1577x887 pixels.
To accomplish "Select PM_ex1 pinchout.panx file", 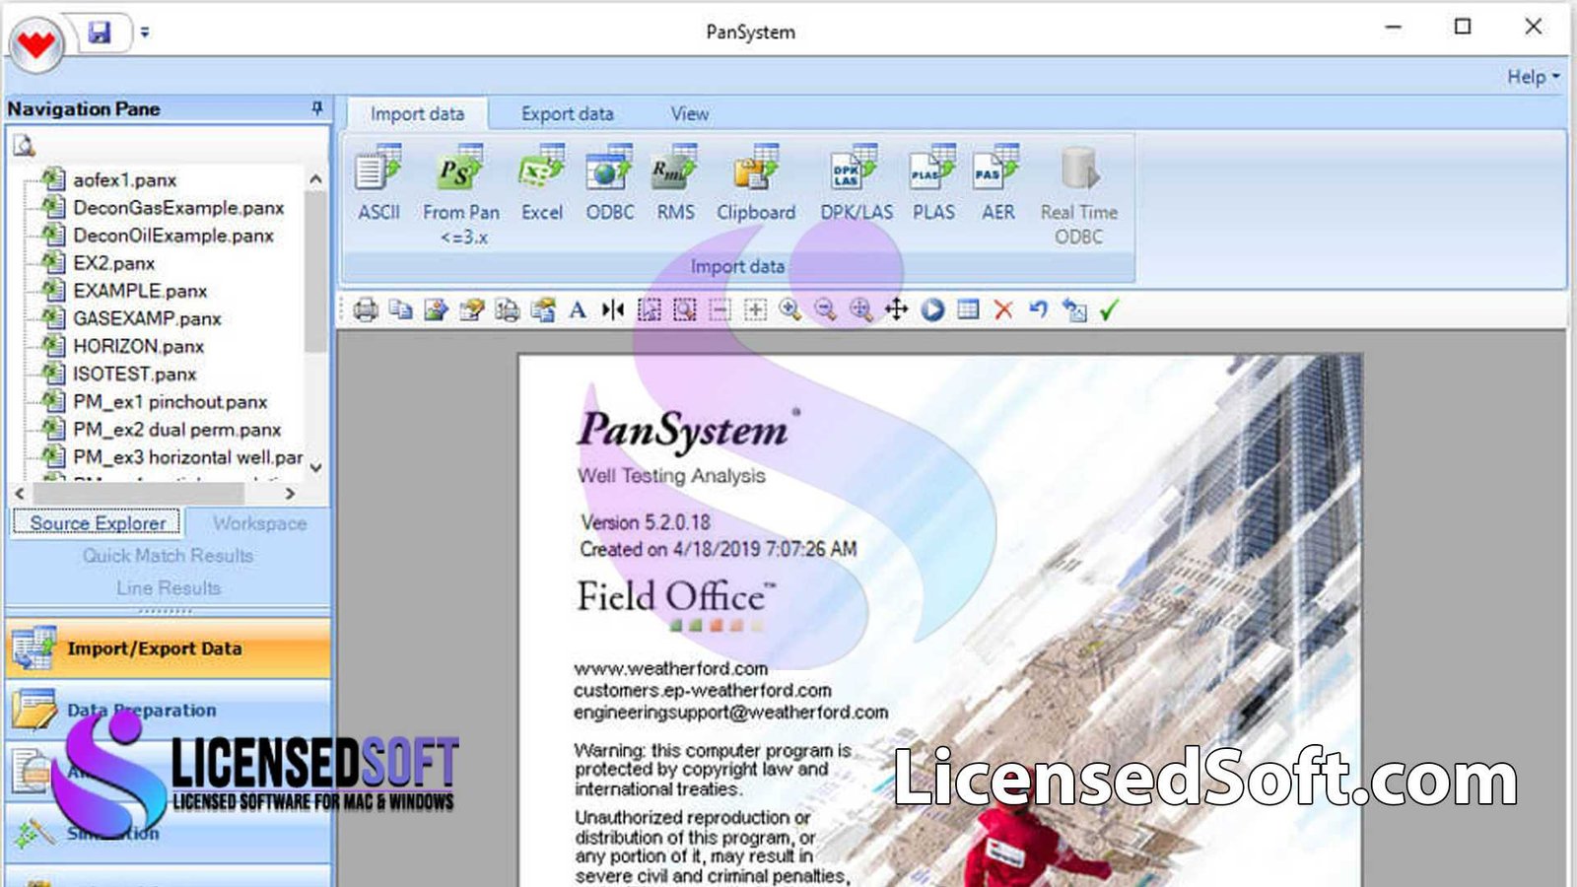I will coord(170,401).
